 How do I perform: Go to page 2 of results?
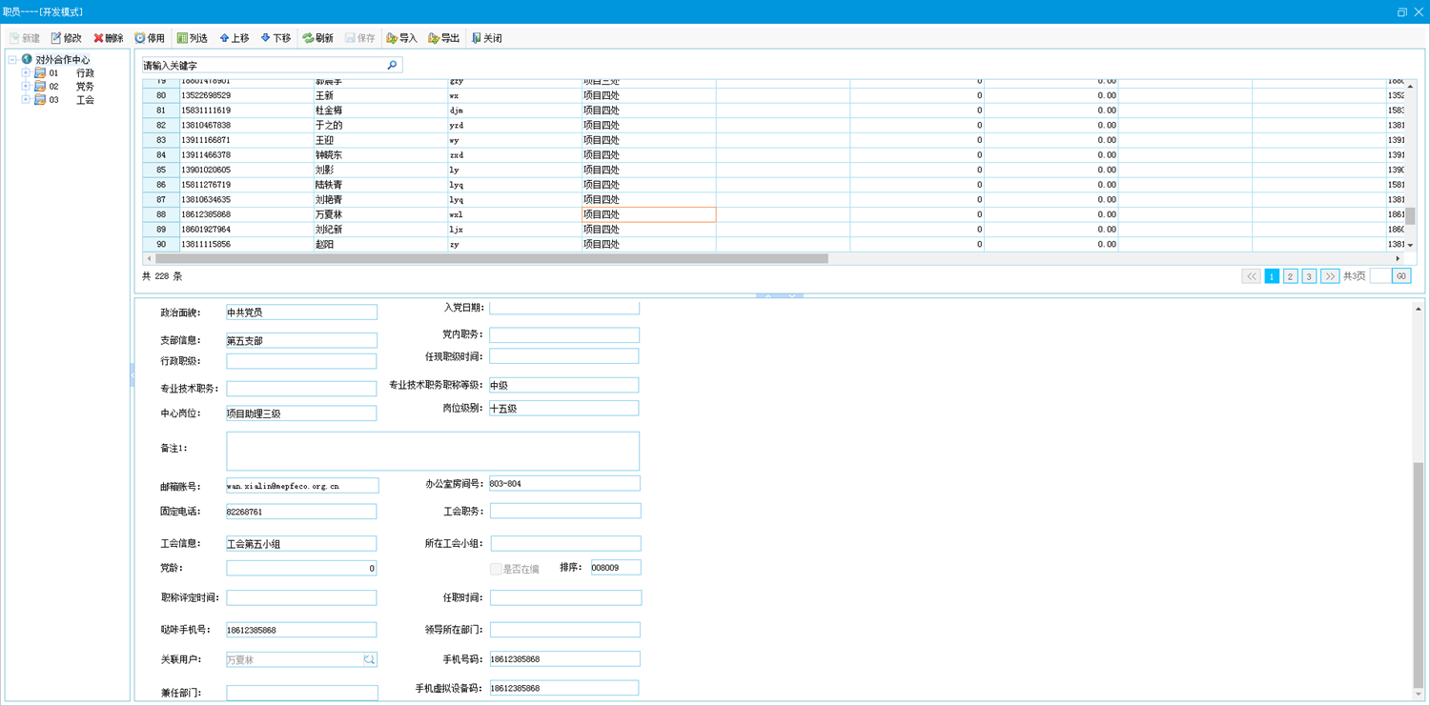[x=1291, y=276]
